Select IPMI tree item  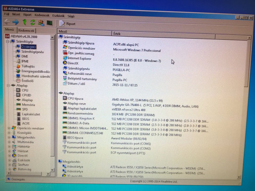coord(25,61)
